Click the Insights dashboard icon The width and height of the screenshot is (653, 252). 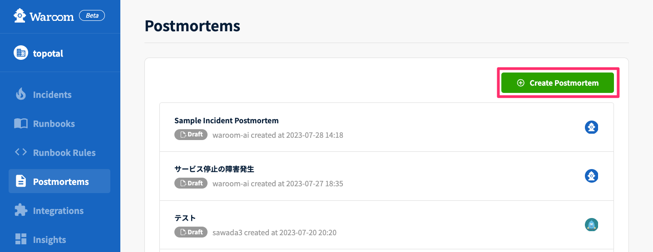click(x=21, y=239)
